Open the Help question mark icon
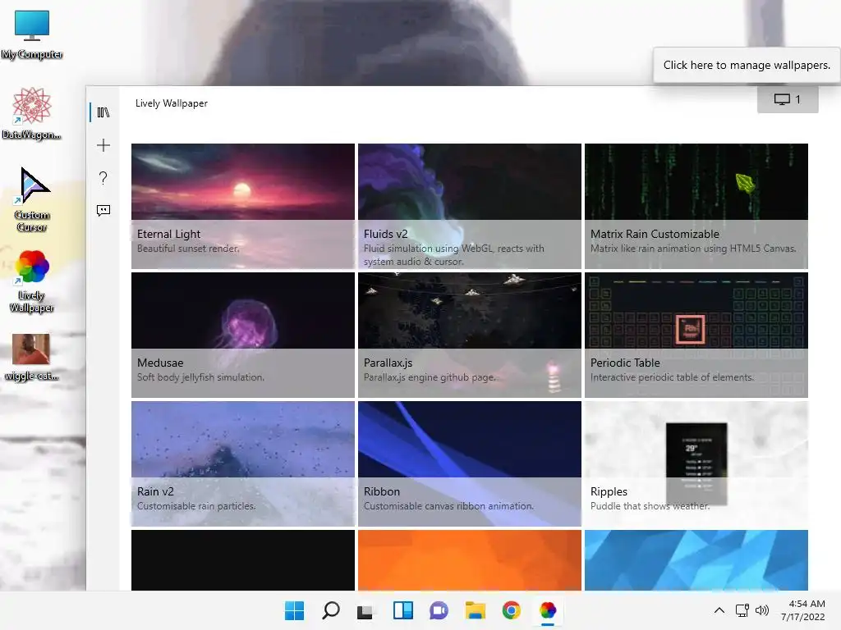This screenshot has height=630, width=841. tap(103, 178)
